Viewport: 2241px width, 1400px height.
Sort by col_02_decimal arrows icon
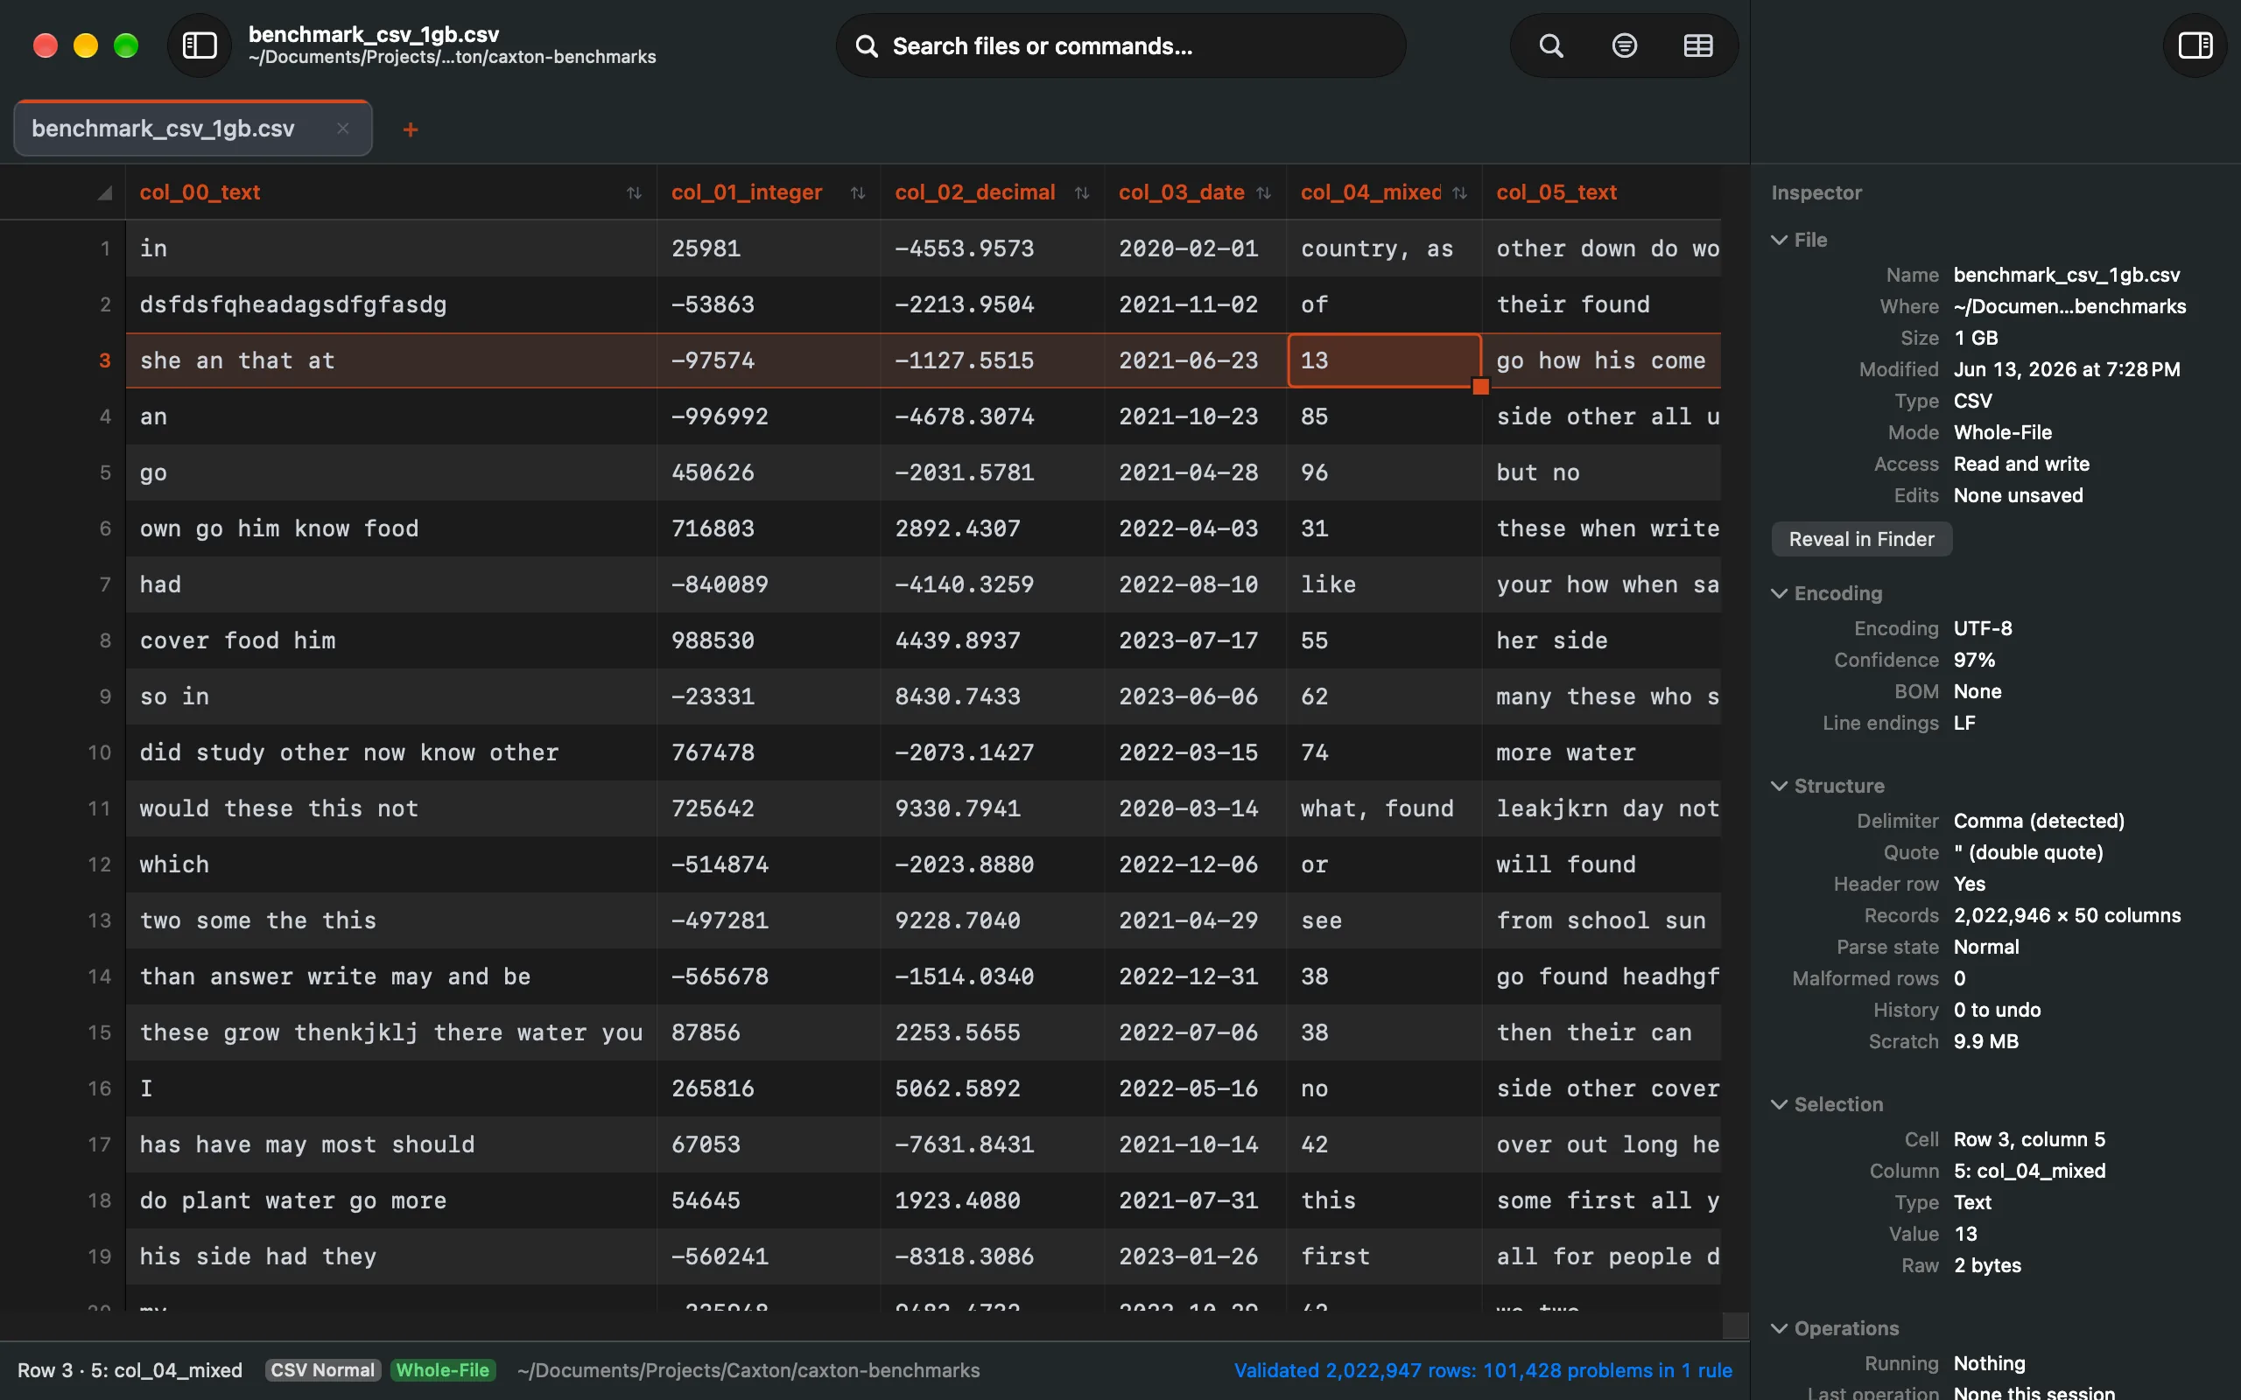[x=1082, y=192]
